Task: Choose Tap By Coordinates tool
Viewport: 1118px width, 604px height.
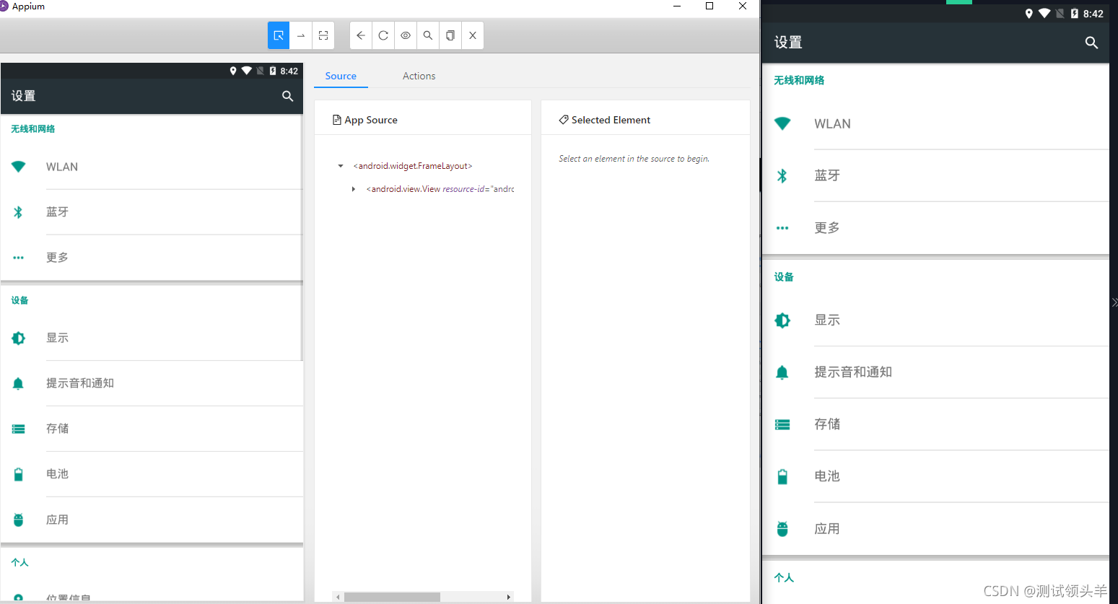Action: (x=323, y=35)
